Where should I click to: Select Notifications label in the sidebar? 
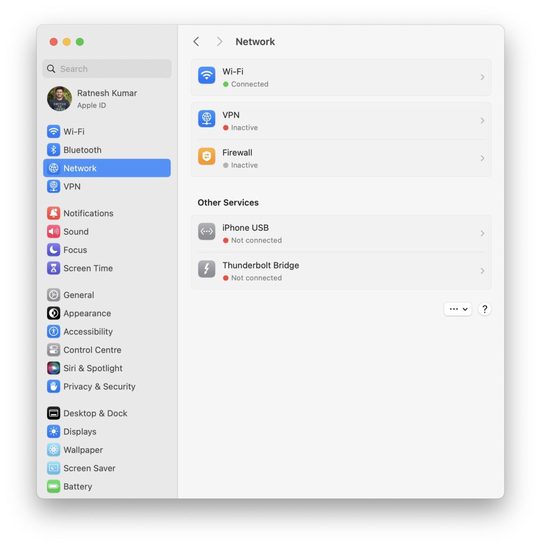coord(88,213)
